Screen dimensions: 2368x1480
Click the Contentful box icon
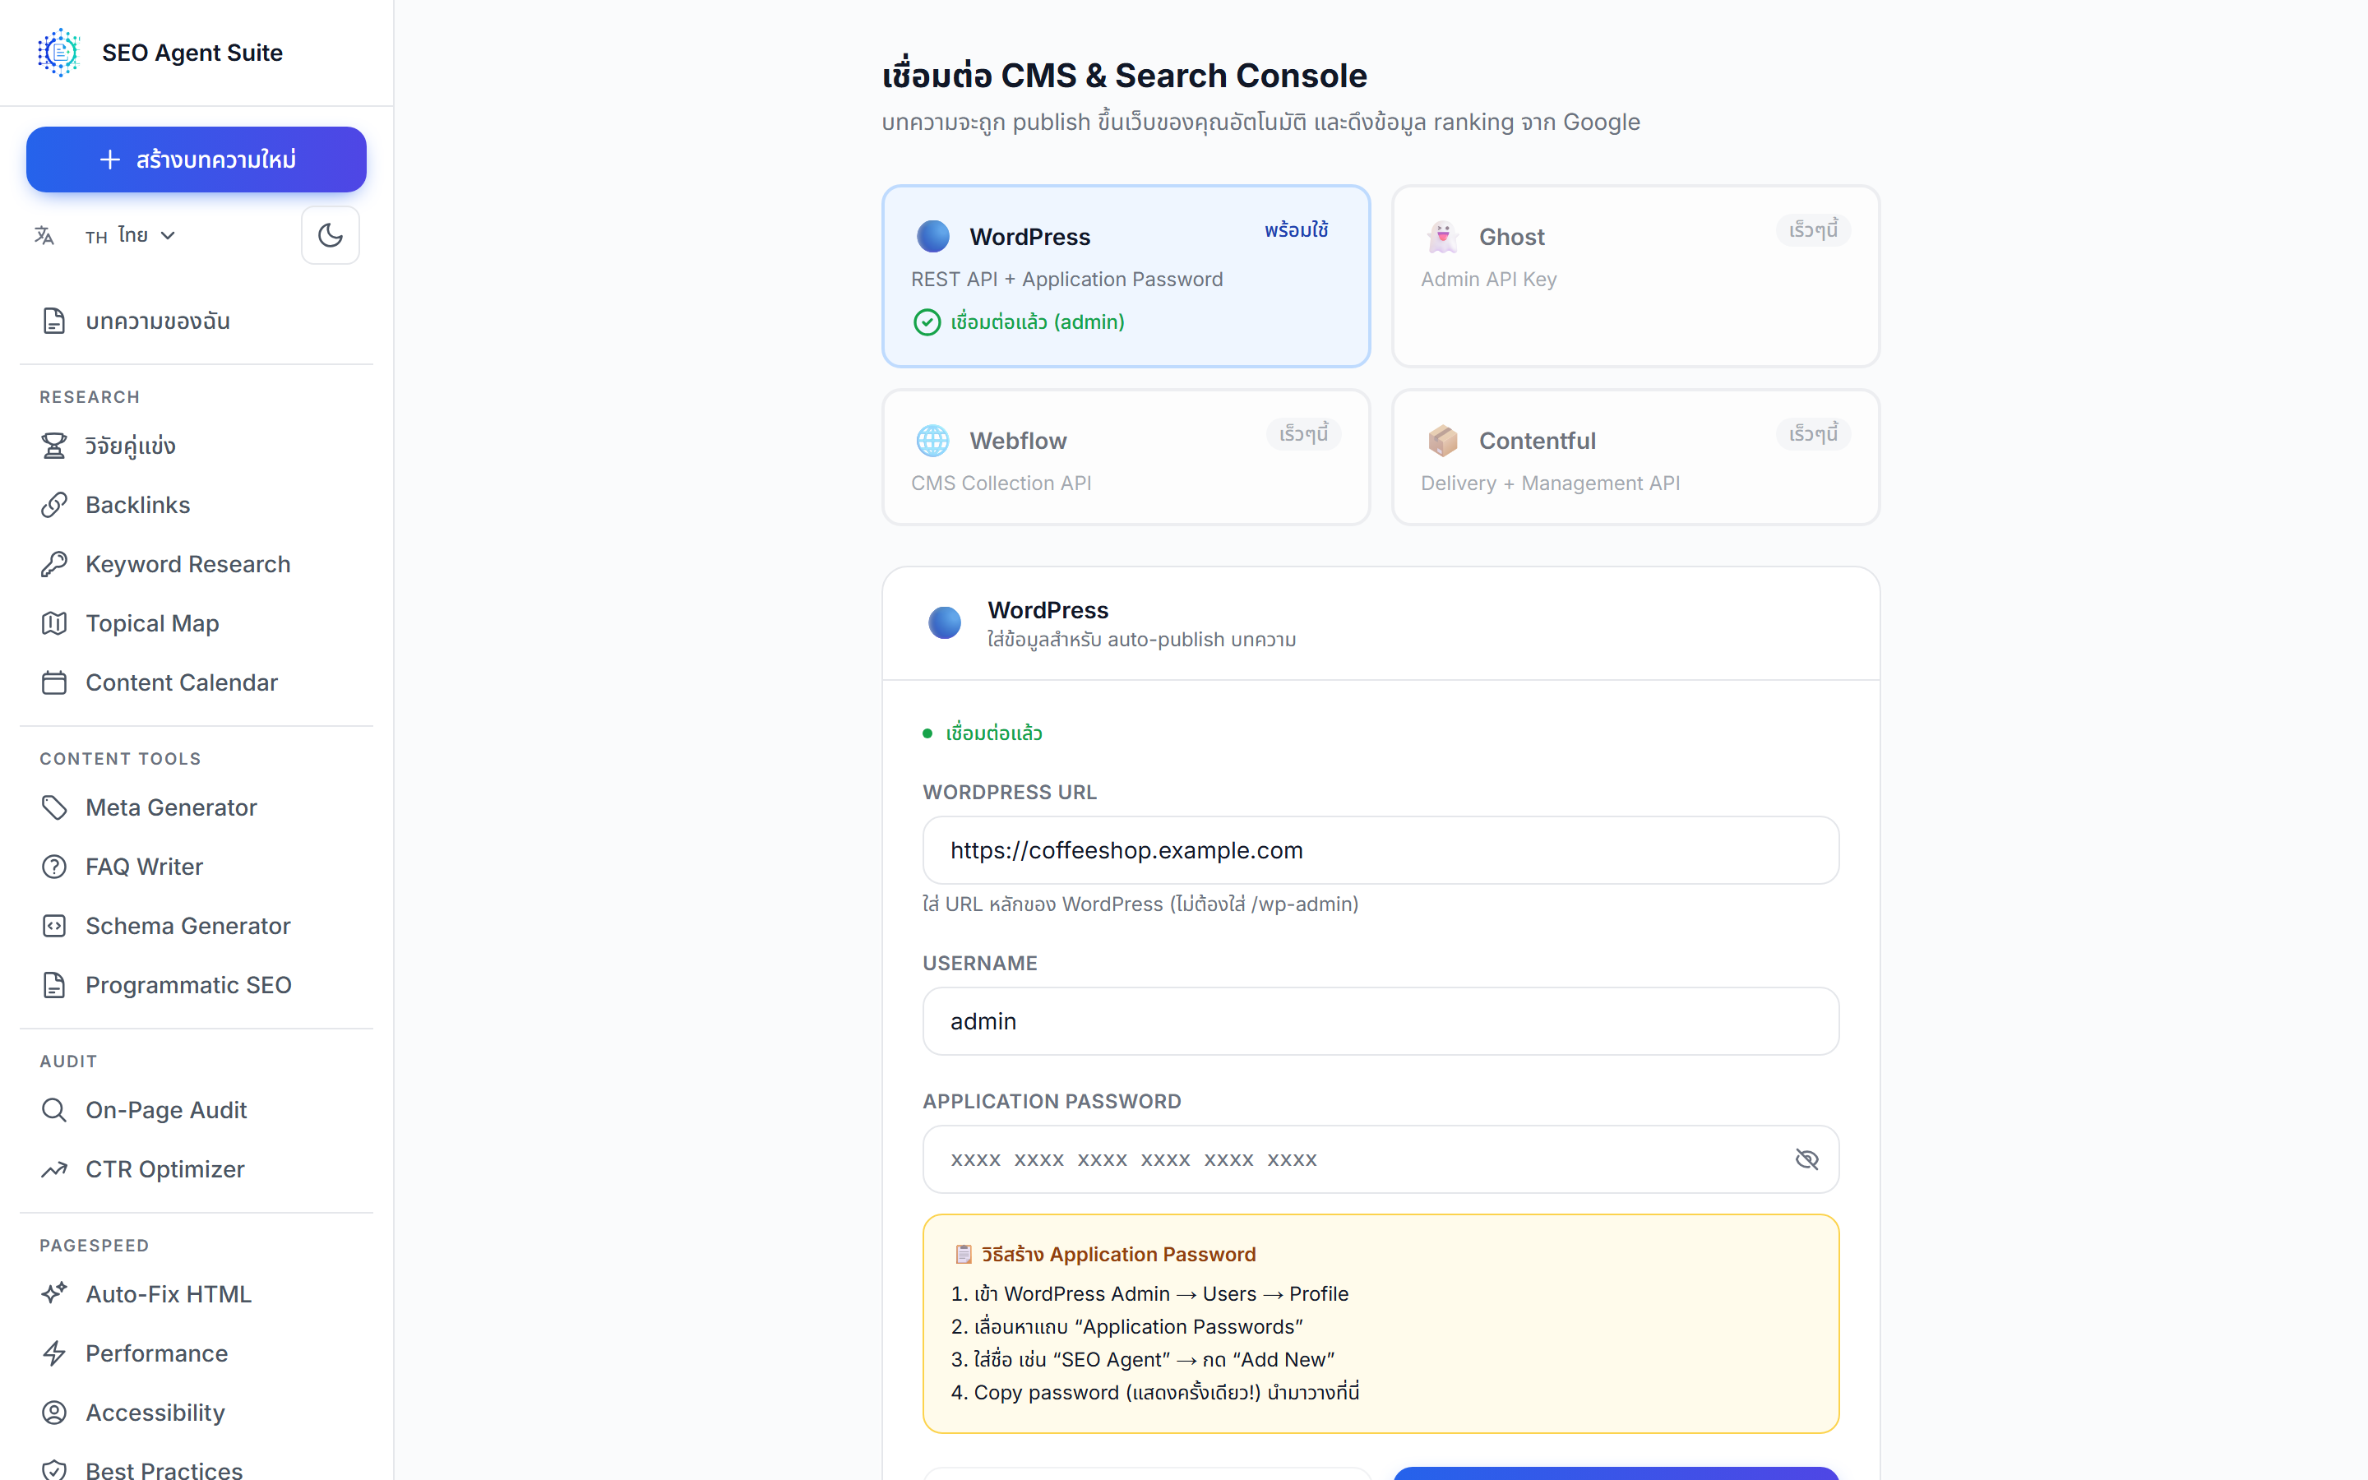tap(1442, 441)
